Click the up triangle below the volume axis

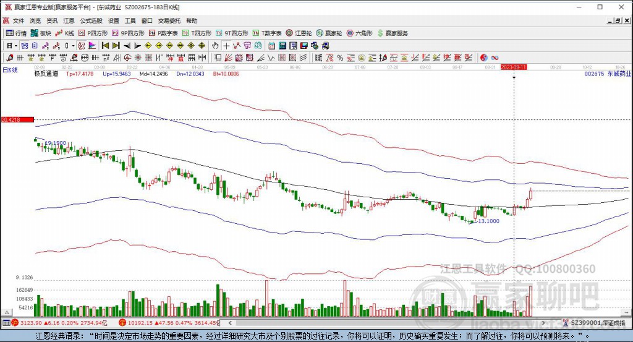tap(6, 312)
